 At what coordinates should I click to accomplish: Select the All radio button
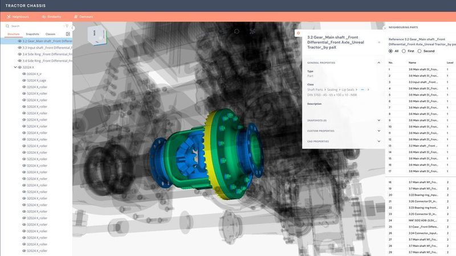[x=390, y=51]
